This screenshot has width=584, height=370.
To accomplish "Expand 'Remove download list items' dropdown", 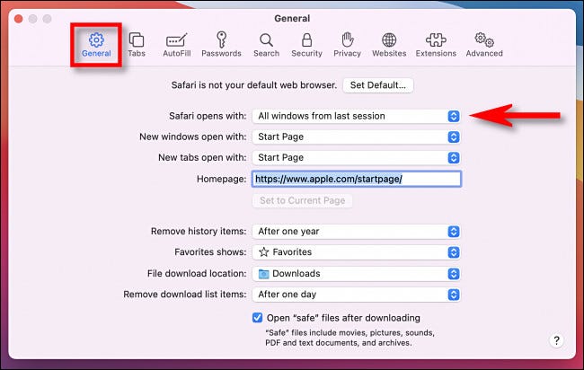I will click(357, 295).
